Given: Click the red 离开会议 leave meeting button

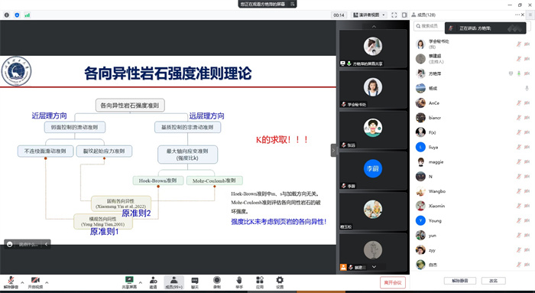Looking at the screenshot, I should [393, 282].
